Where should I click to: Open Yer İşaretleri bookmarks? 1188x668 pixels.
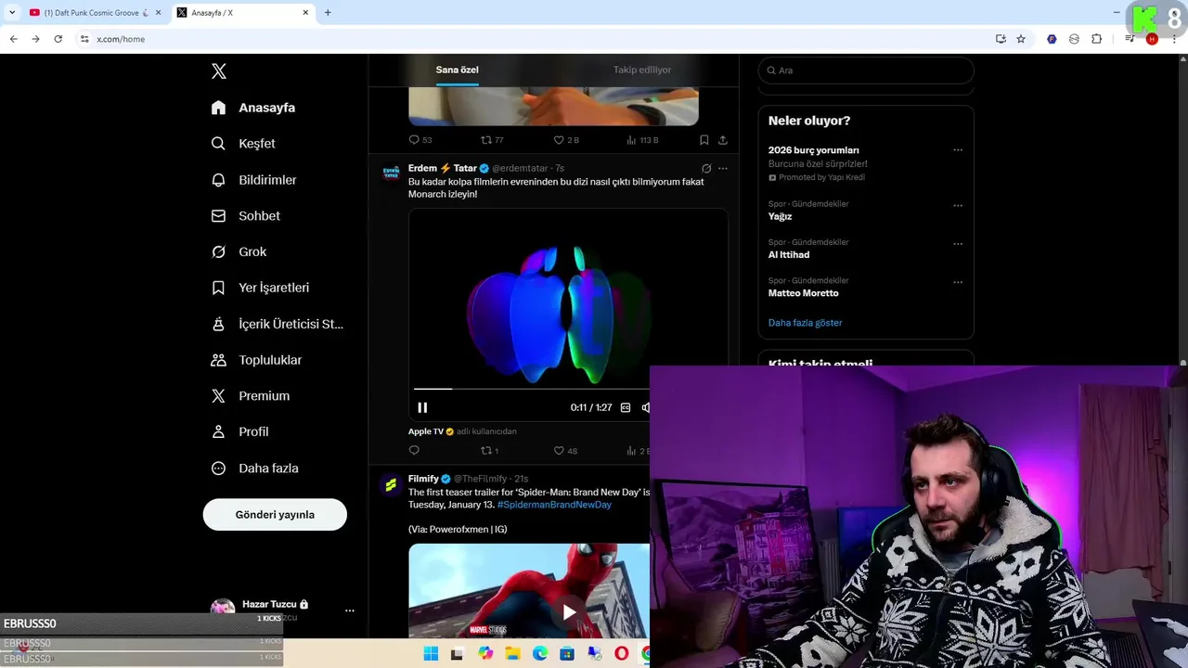point(260,288)
